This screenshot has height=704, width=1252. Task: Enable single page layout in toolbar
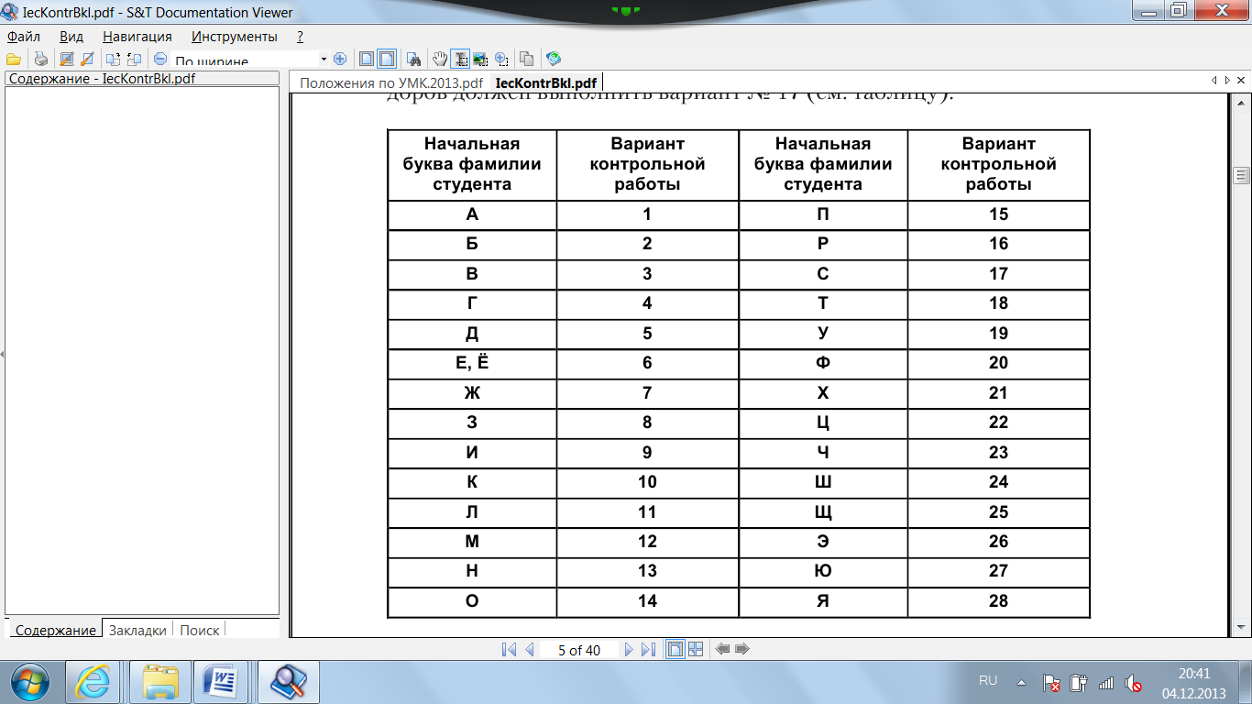coord(366,59)
